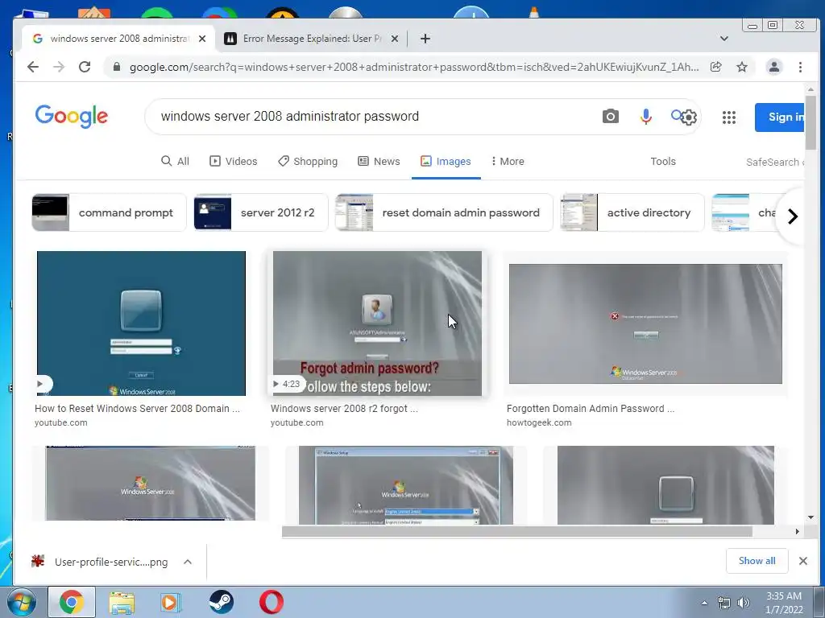The width and height of the screenshot is (825, 618).
Task: Open the search Tools options
Action: click(663, 161)
